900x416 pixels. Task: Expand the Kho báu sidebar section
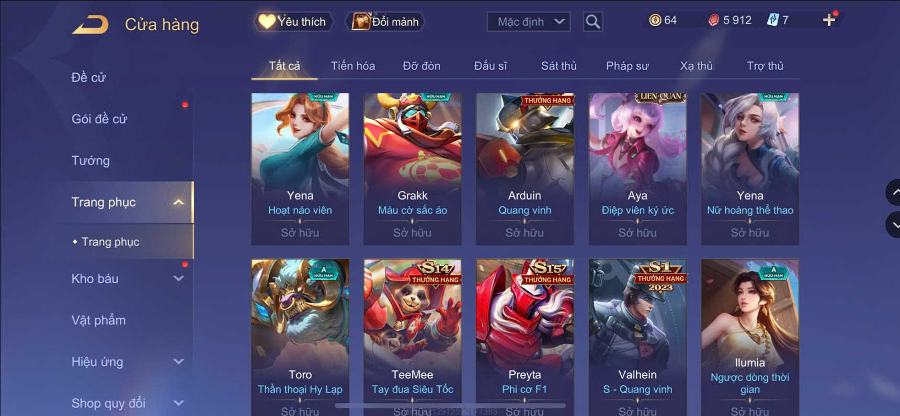pos(178,279)
